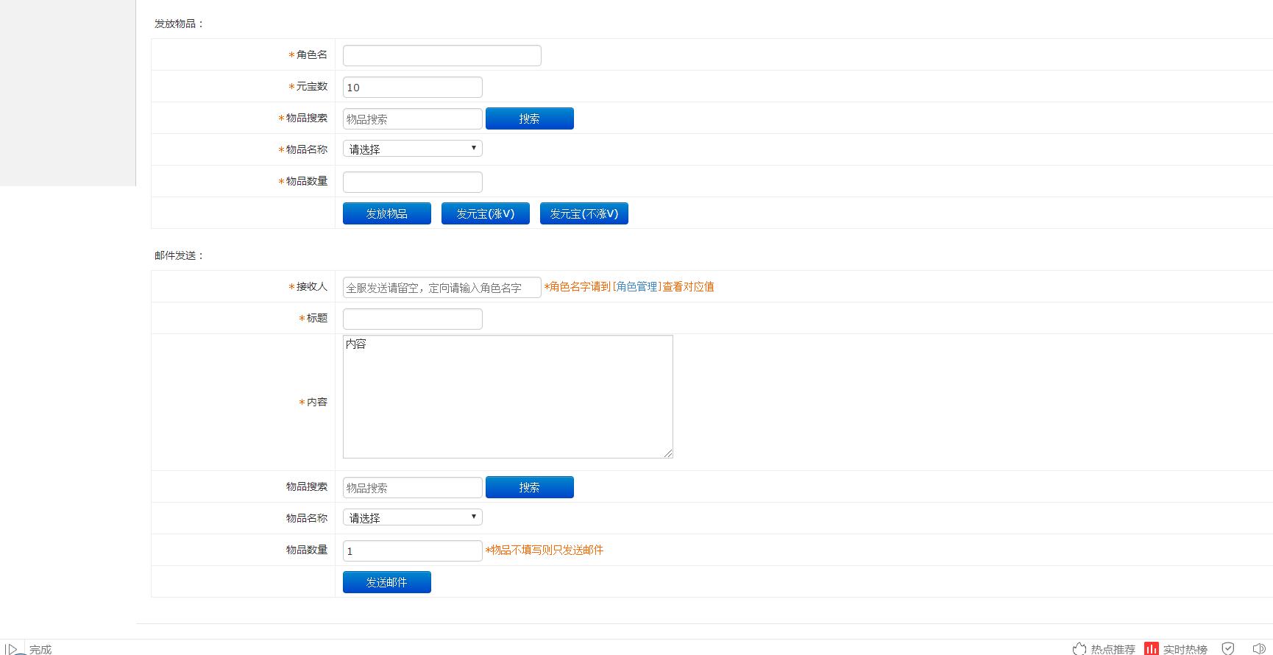
Task: Click 搜索 button in 邮件发送 section
Action: pos(529,487)
